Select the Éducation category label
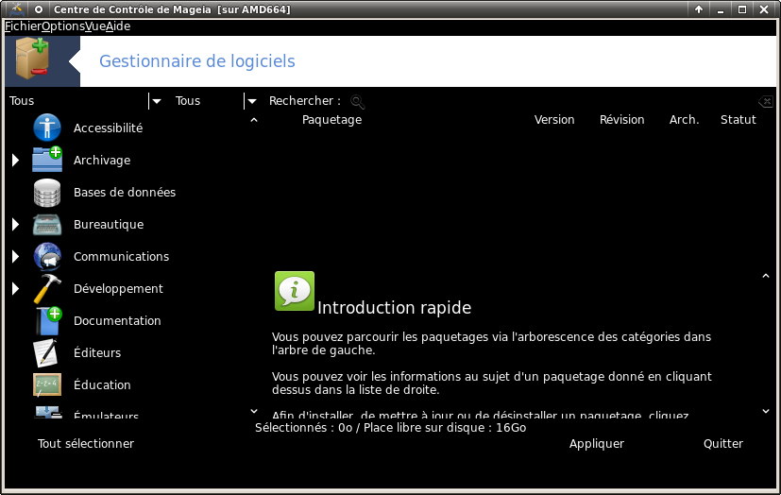Image resolution: width=781 pixels, height=495 pixels. (102, 384)
